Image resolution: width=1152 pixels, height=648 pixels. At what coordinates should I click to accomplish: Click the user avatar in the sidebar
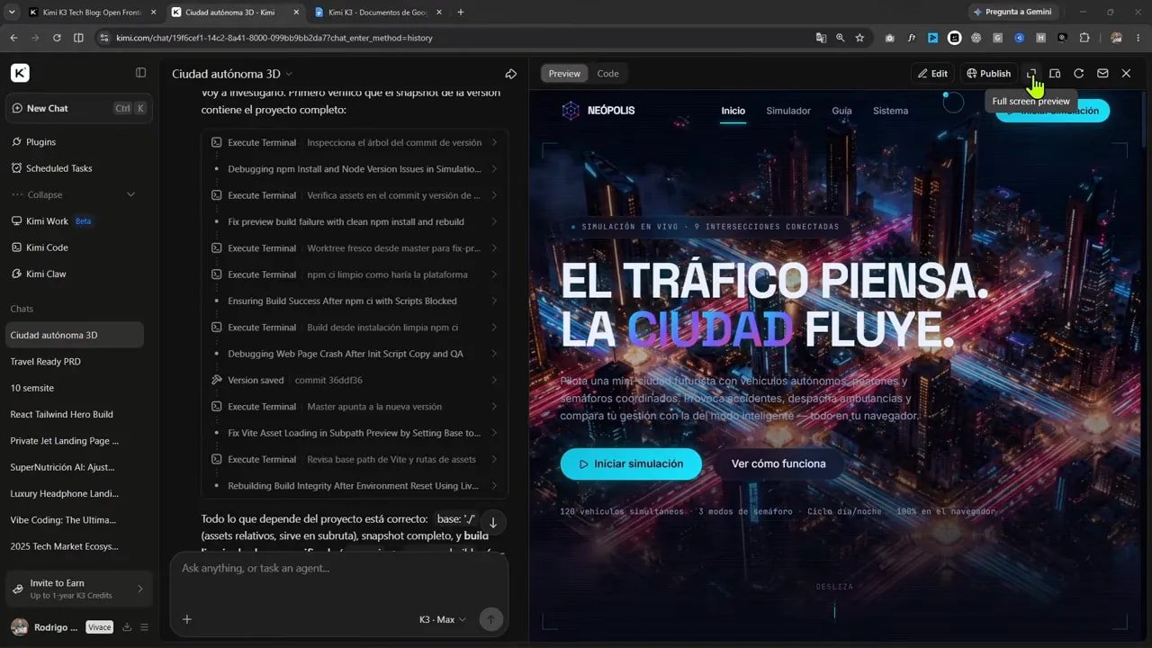[18, 627]
